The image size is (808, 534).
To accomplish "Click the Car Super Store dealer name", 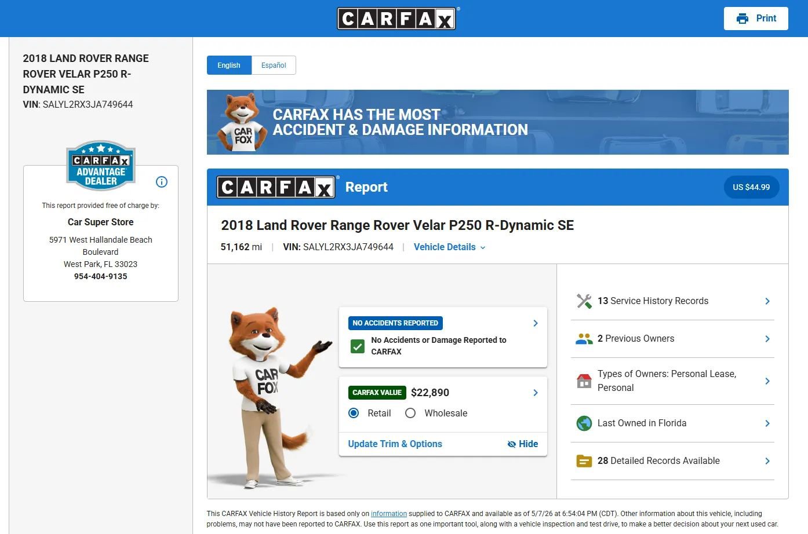I will click(x=101, y=222).
